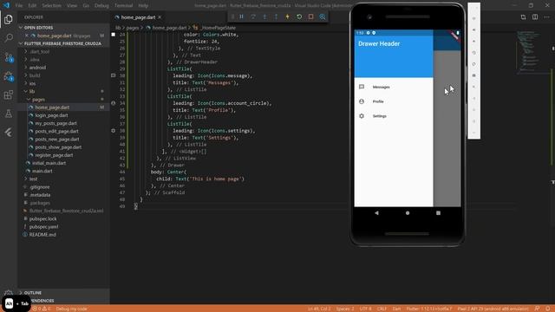Close the home_page.dart editor tab
Screen dimensions: 555x312
point(160,17)
